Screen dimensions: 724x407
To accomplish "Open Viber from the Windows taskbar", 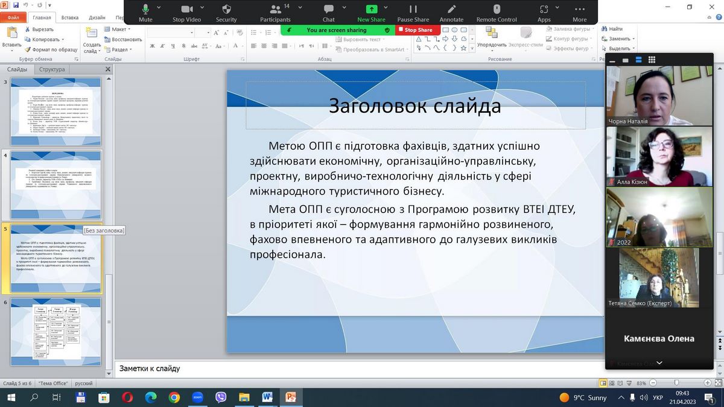I will [x=221, y=397].
